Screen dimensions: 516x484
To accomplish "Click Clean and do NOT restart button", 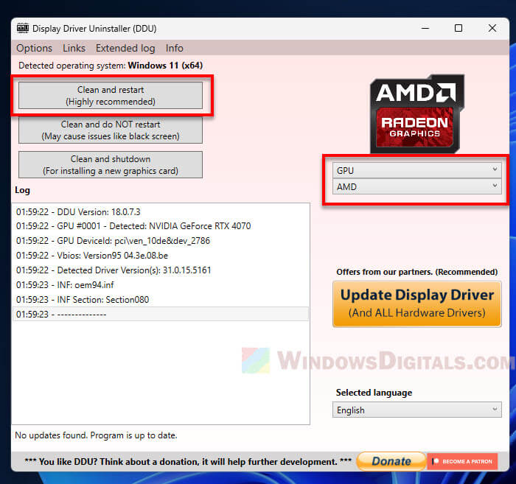I will (x=111, y=130).
